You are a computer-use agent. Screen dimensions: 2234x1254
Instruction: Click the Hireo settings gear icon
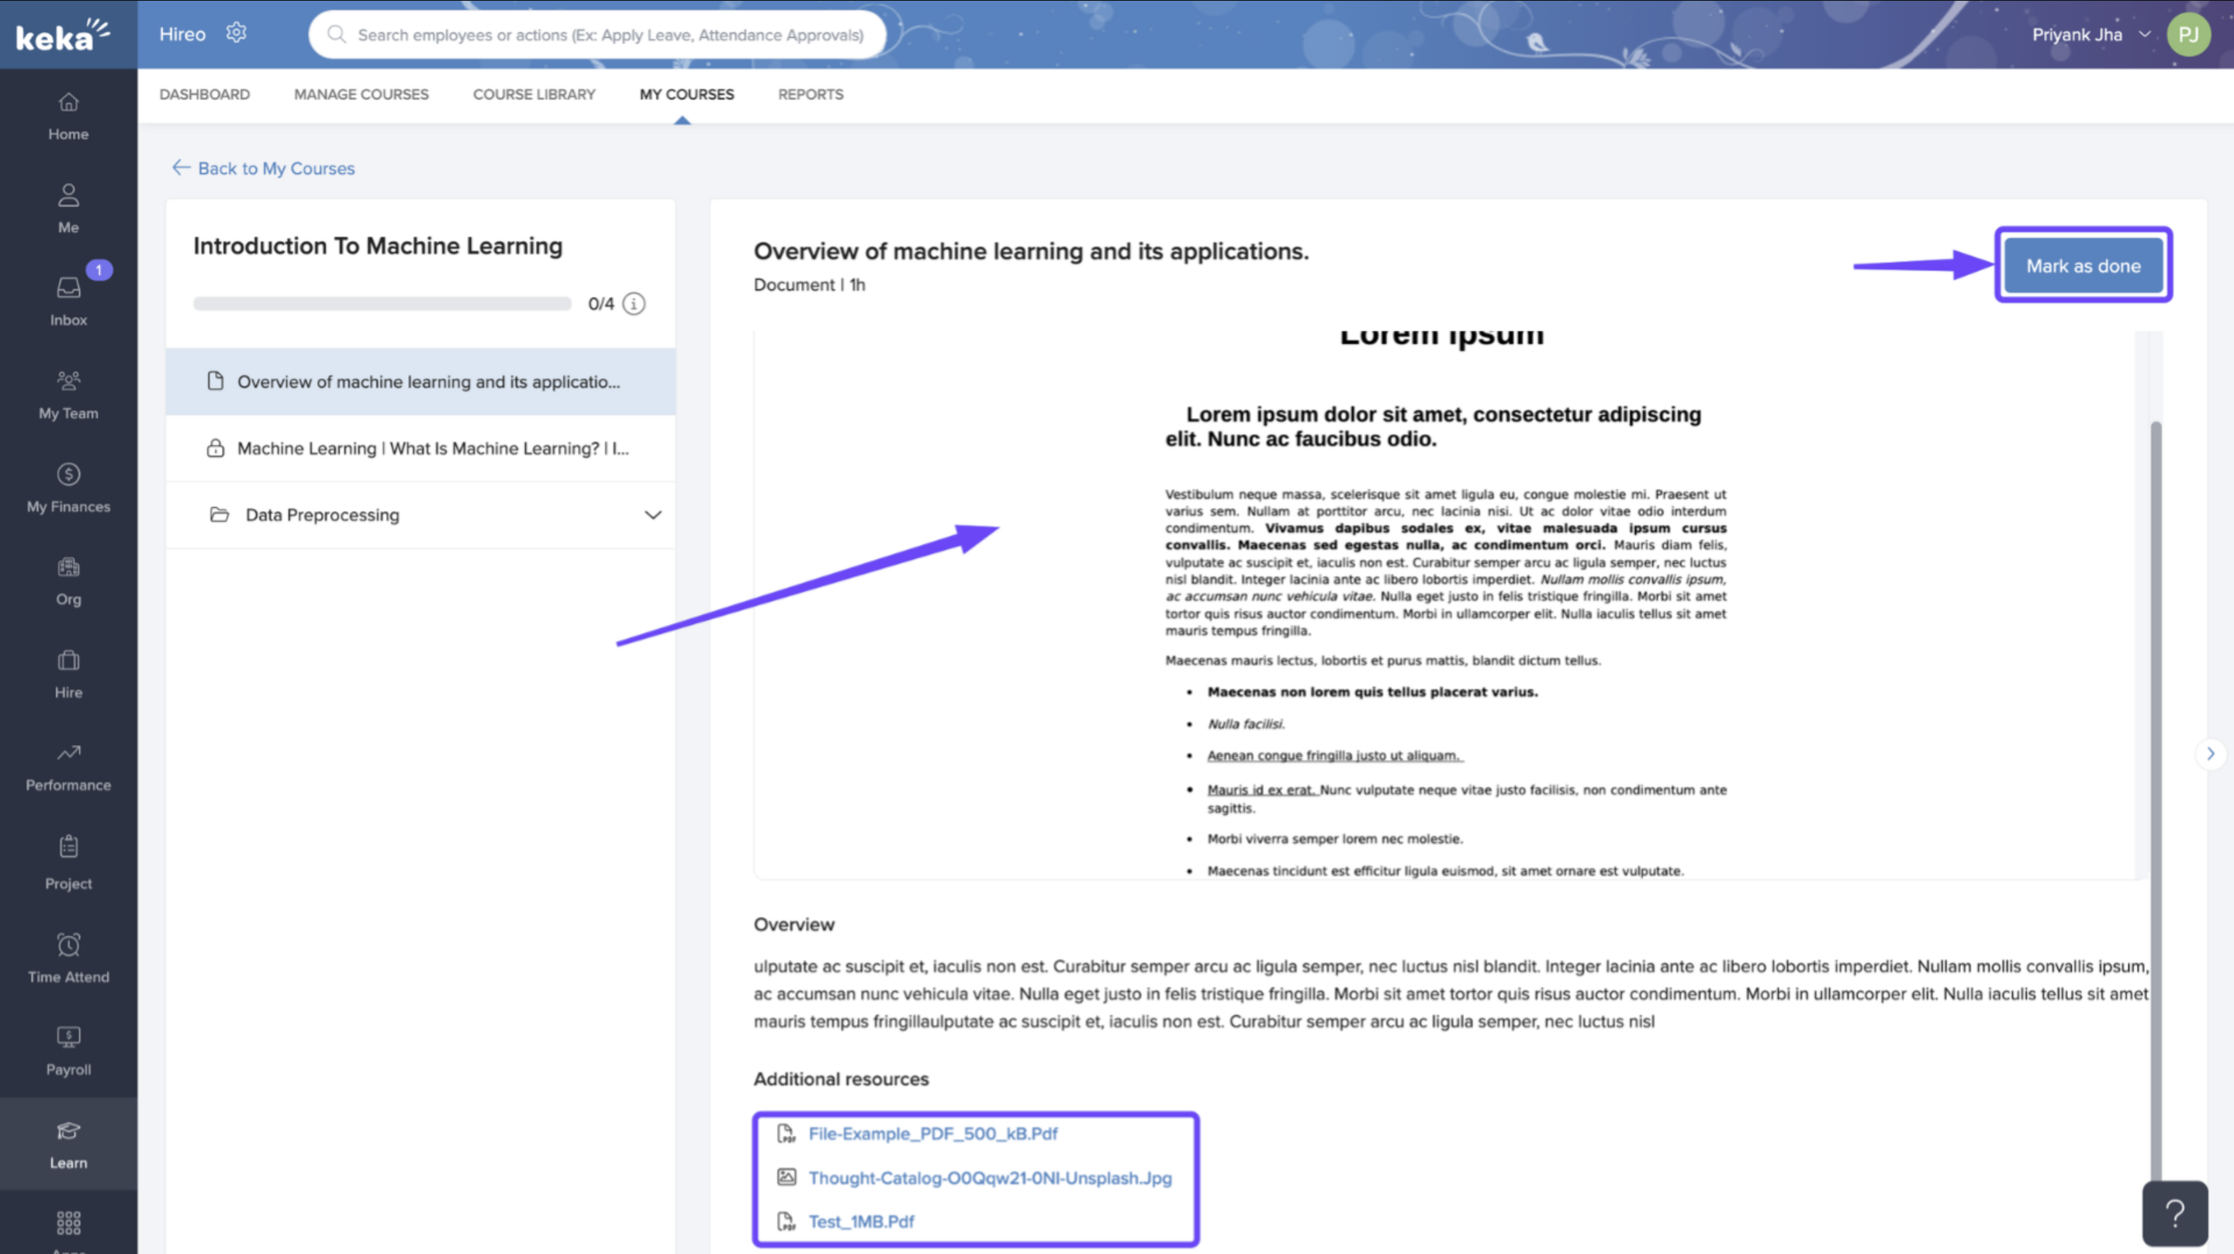click(236, 34)
